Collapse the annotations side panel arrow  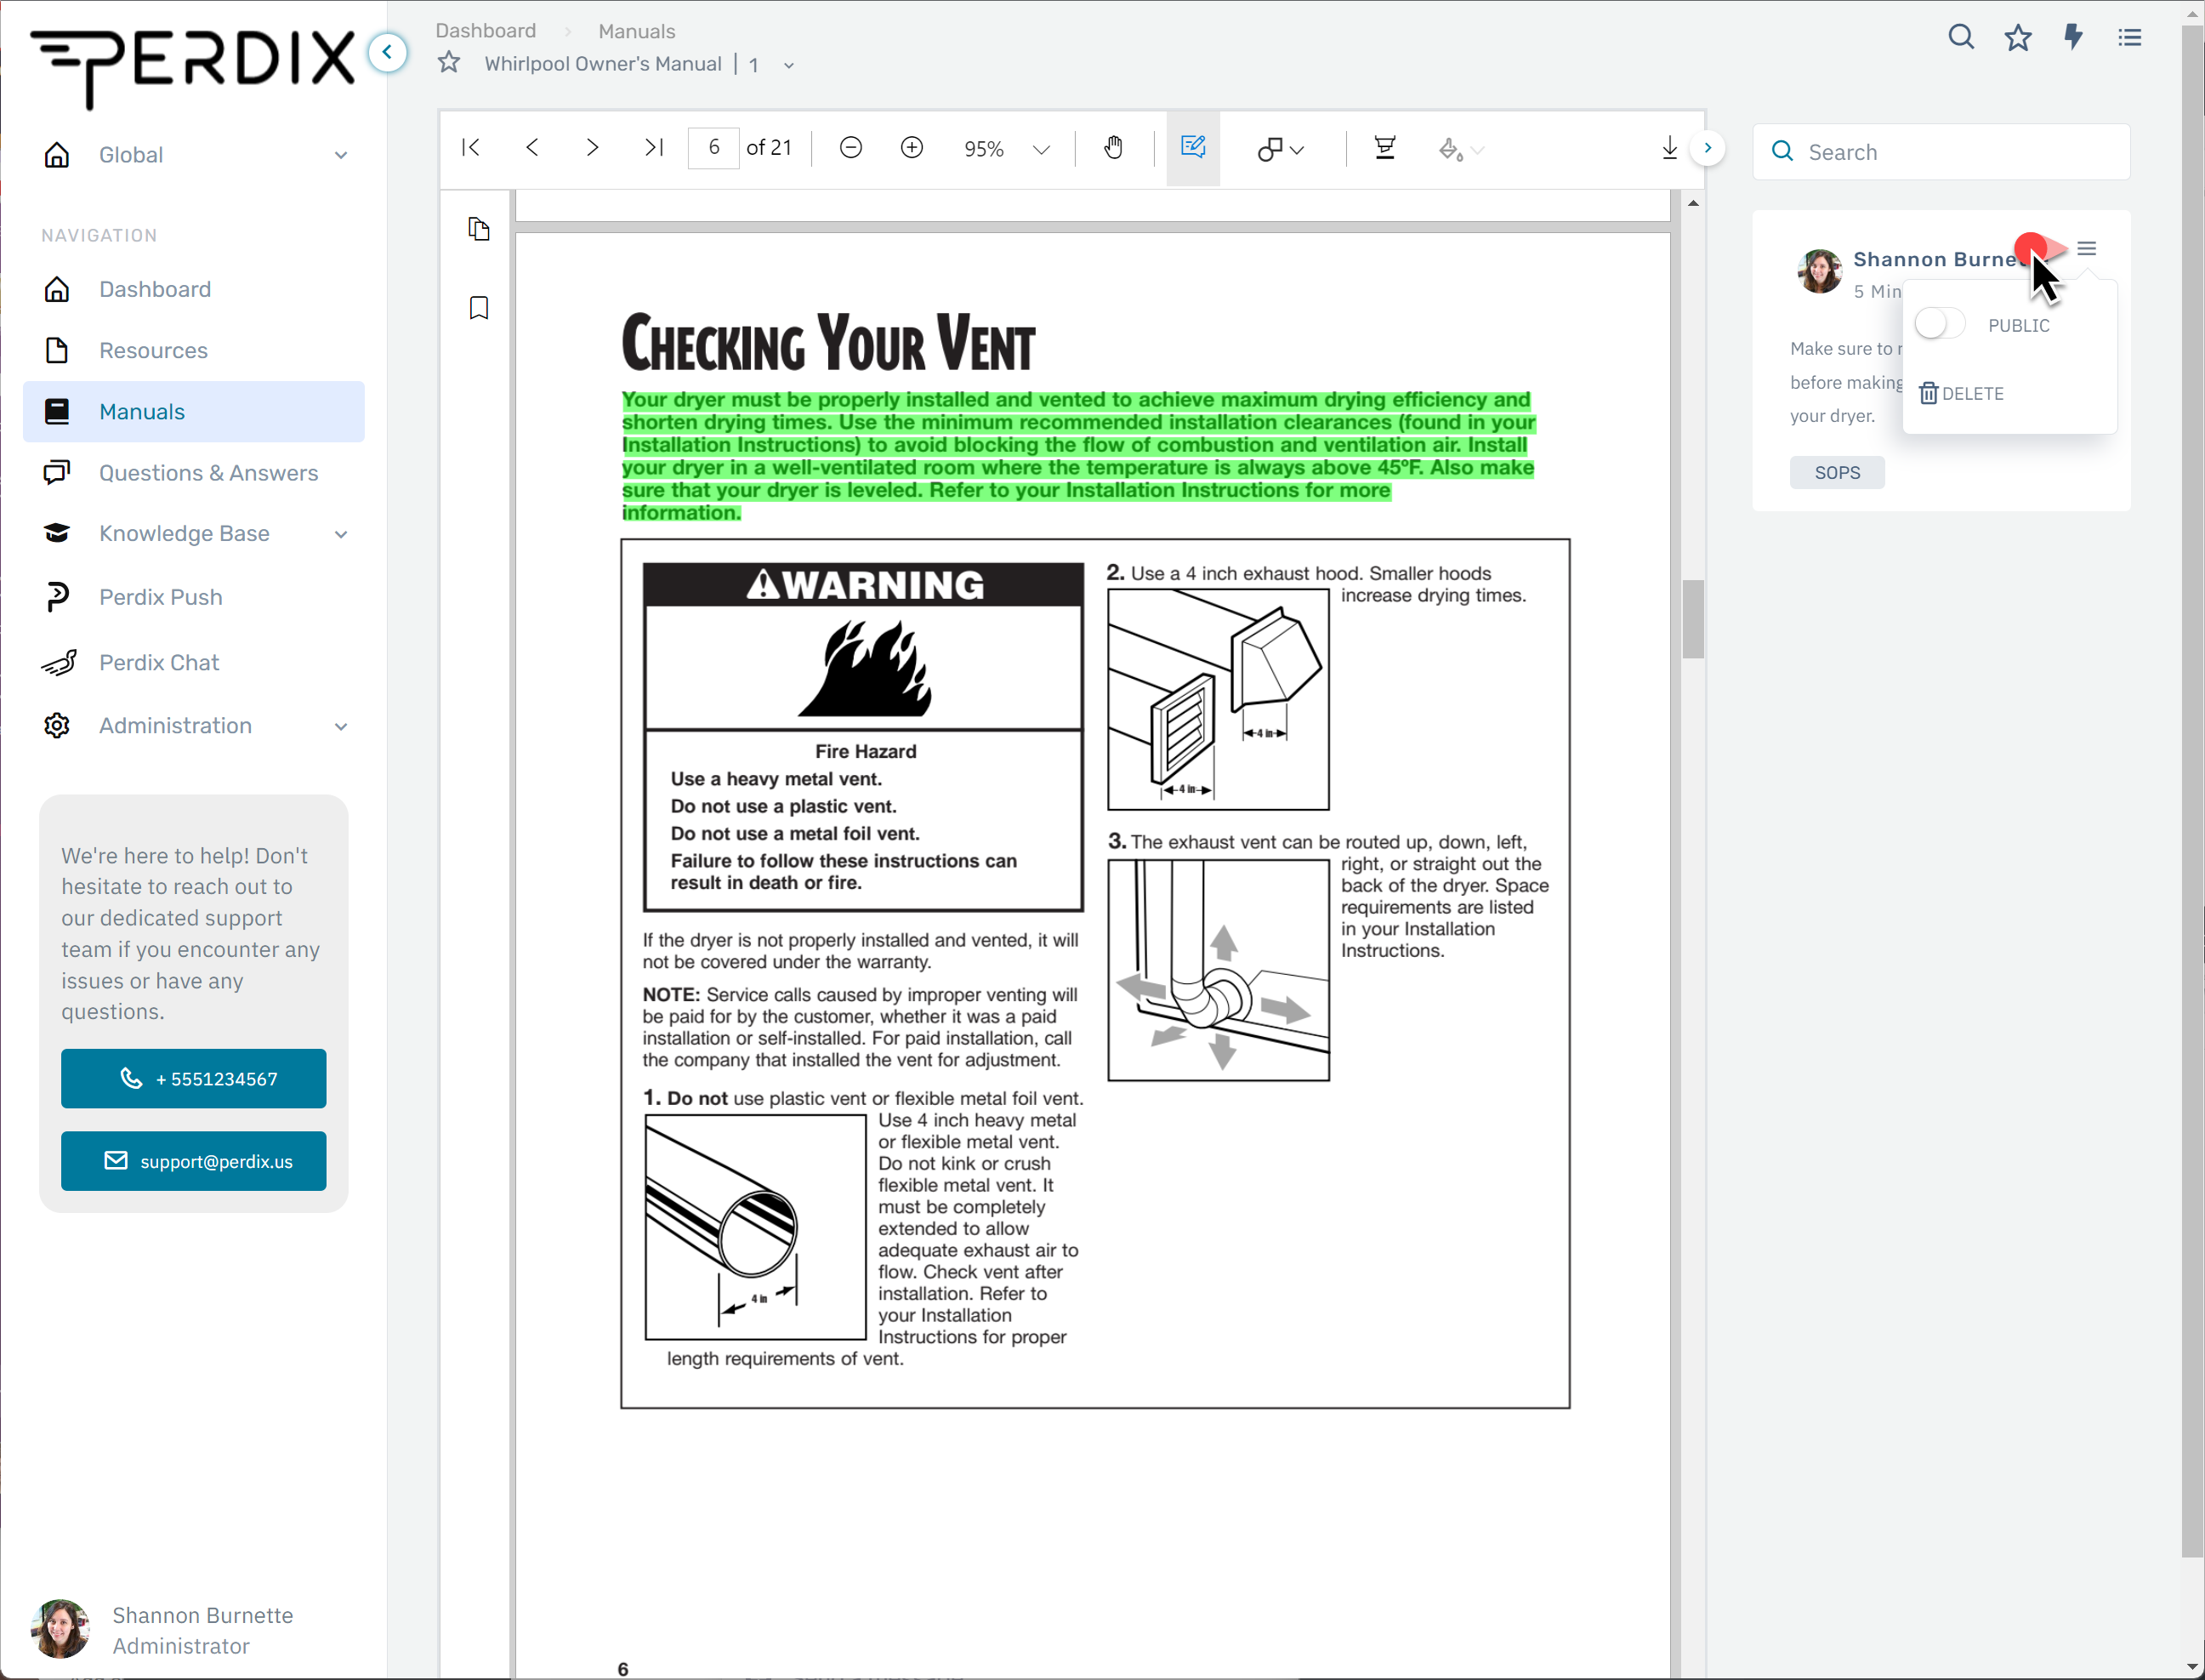point(1708,148)
